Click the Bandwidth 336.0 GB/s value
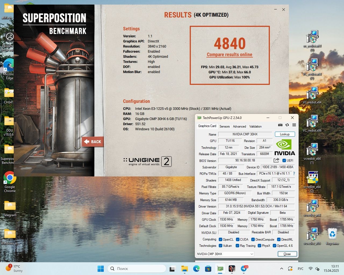344x275 pixels. tap(281, 200)
